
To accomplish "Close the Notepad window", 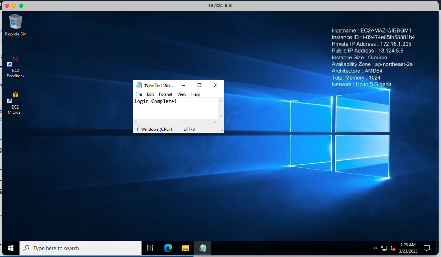I will [x=216, y=85].
